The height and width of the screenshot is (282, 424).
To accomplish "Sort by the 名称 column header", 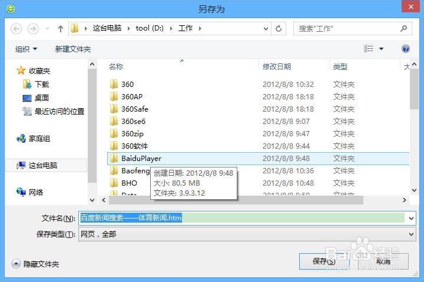I will pos(116,66).
